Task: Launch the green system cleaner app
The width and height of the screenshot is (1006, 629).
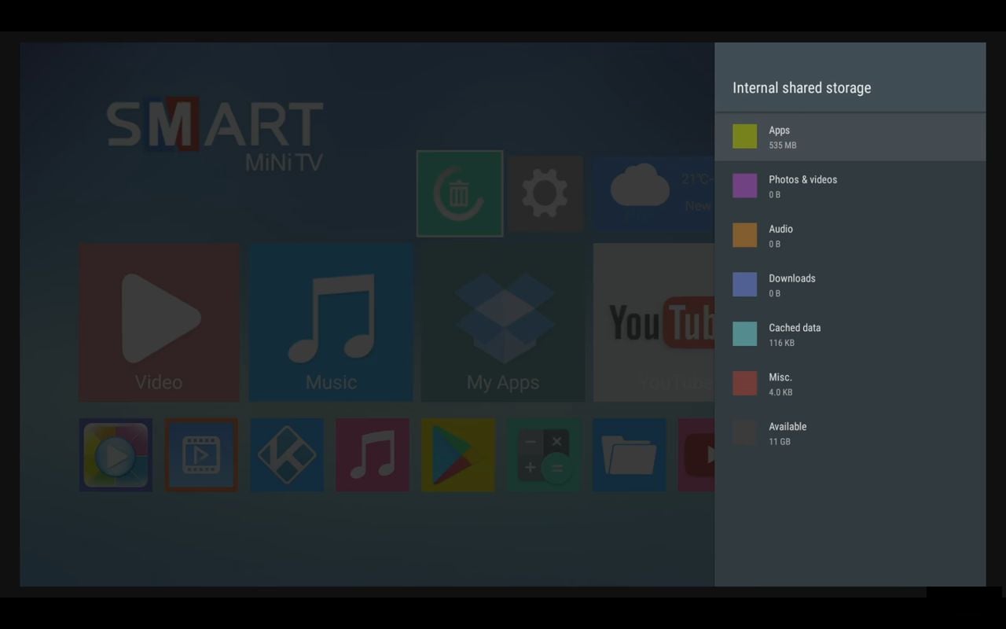Action: pyautogui.click(x=460, y=193)
